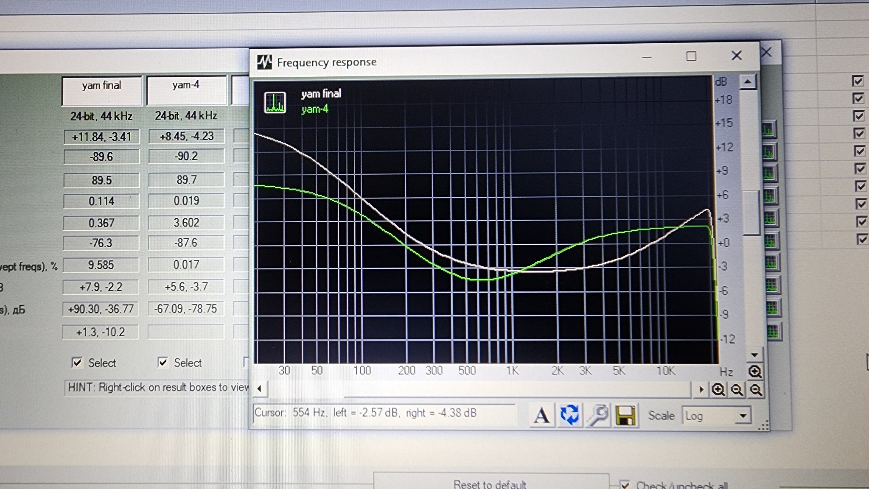
Task: Click the Cursor readout field showing 554 Hz
Action: [x=384, y=413]
